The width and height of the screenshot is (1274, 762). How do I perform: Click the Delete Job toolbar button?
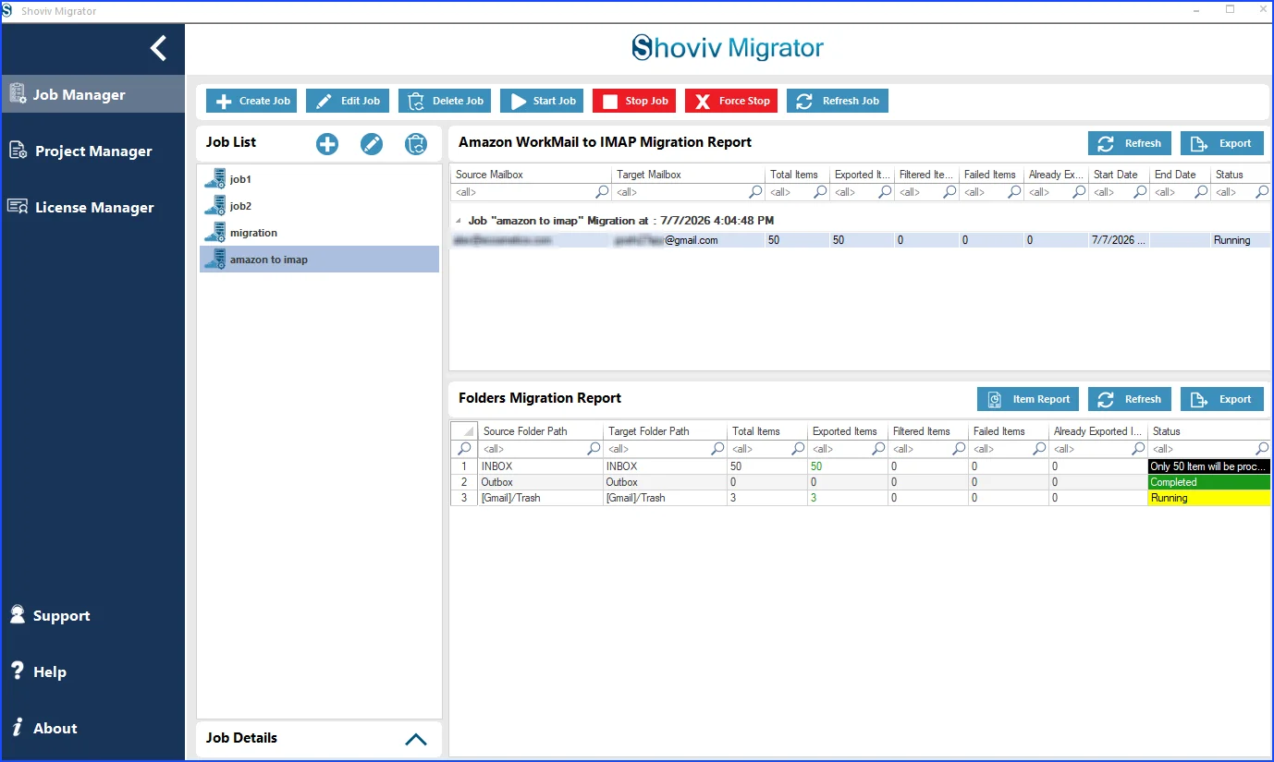click(x=445, y=101)
